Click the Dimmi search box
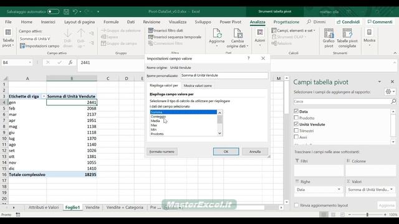Image resolution: width=399 pixels, height=224 pixels. pos(316,22)
